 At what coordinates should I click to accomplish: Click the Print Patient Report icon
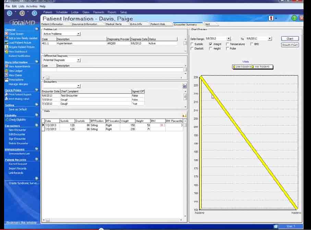click(x=7, y=95)
